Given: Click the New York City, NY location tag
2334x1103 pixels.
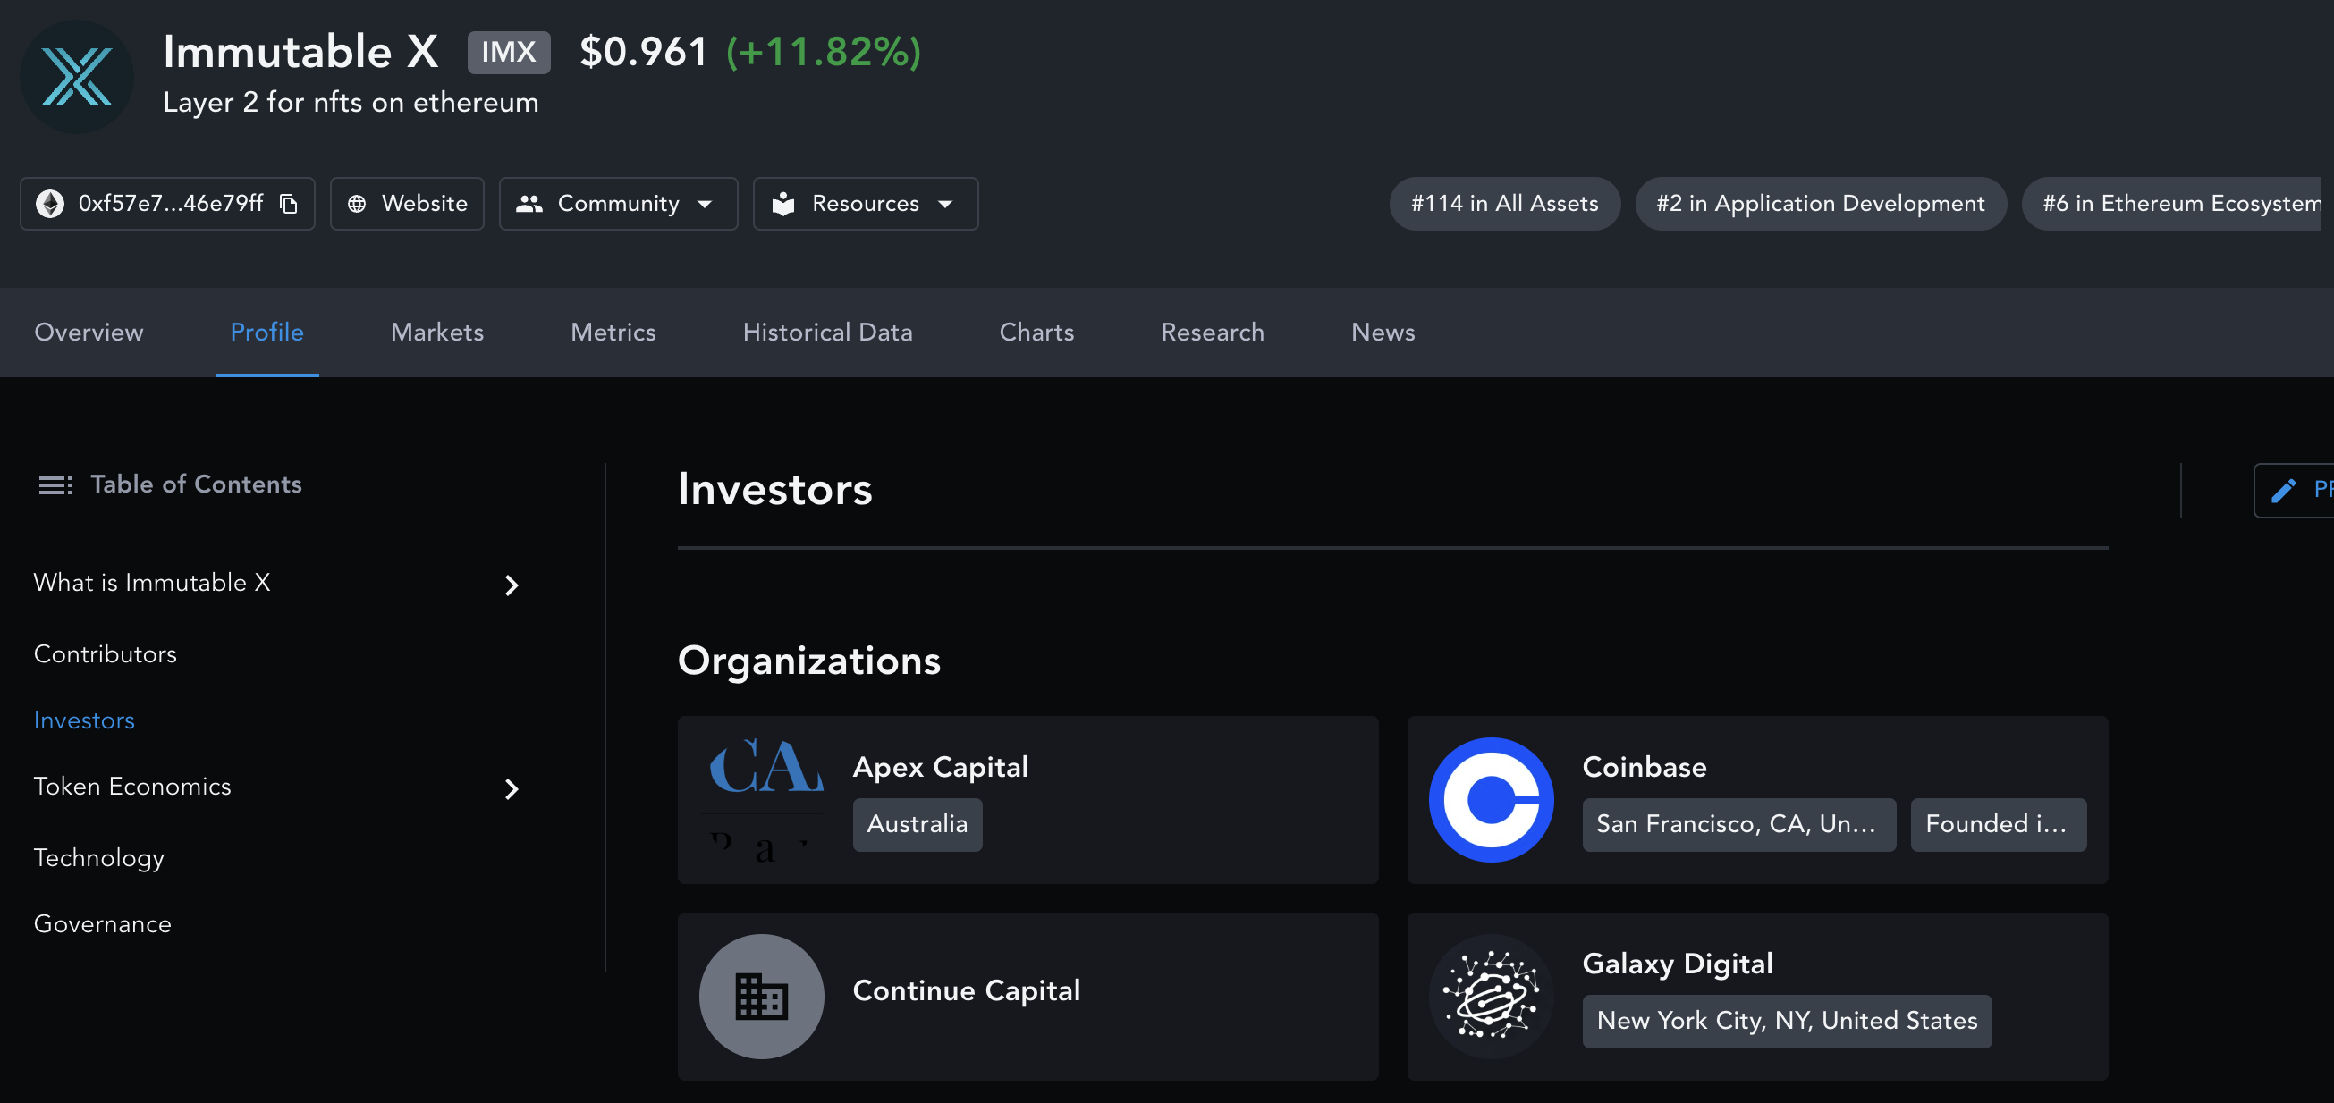Looking at the screenshot, I should (x=1787, y=1021).
